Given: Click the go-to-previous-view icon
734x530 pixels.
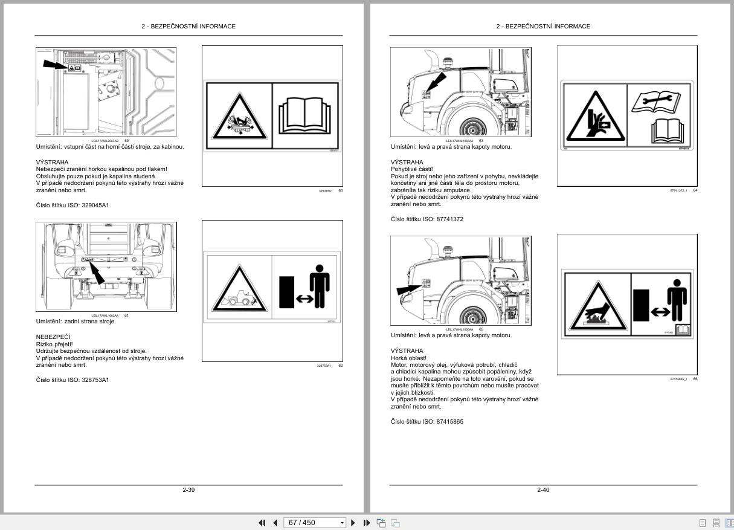Looking at the screenshot, I should tap(381, 523).
